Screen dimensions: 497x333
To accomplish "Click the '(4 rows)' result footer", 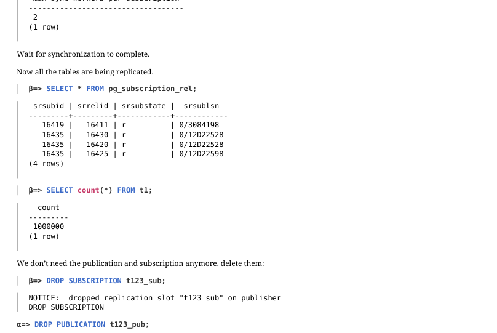I will click(x=46, y=164).
